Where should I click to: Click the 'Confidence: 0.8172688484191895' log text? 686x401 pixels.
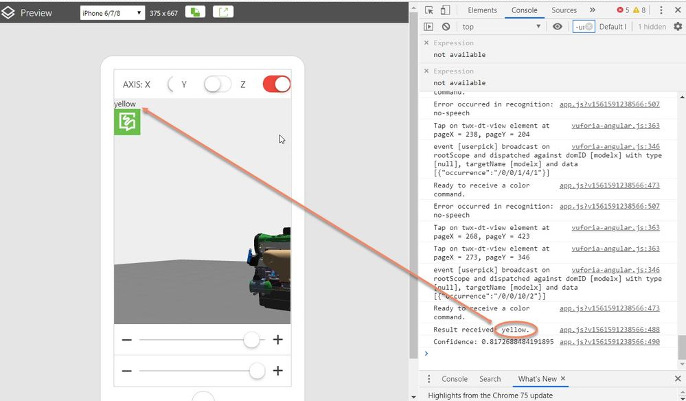(494, 342)
